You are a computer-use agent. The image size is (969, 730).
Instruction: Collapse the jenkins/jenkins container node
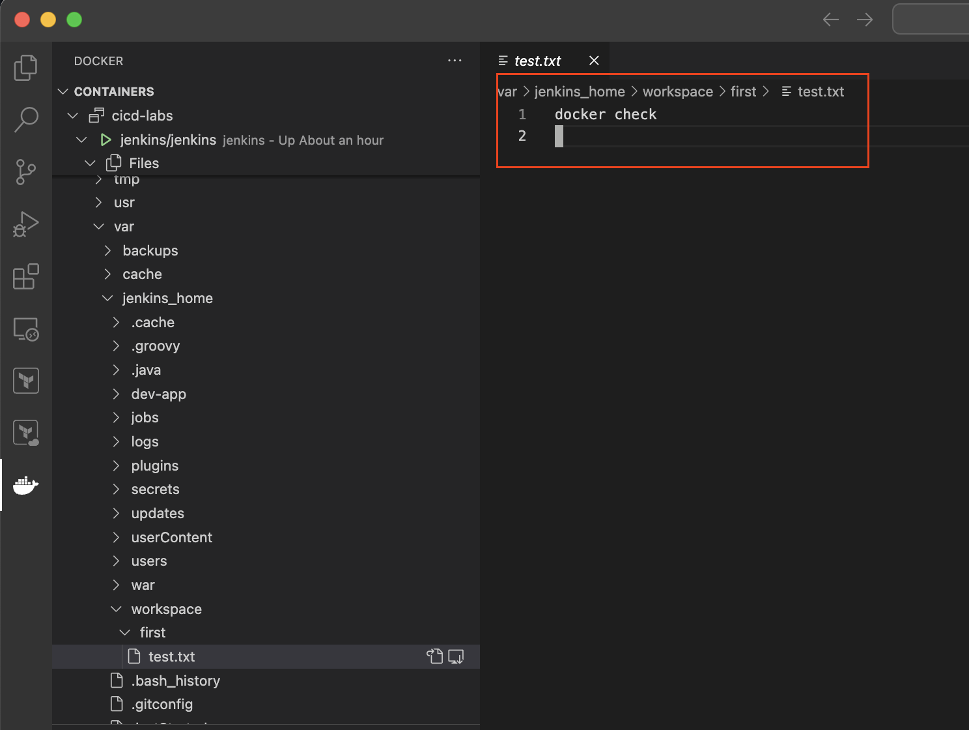[82, 139]
